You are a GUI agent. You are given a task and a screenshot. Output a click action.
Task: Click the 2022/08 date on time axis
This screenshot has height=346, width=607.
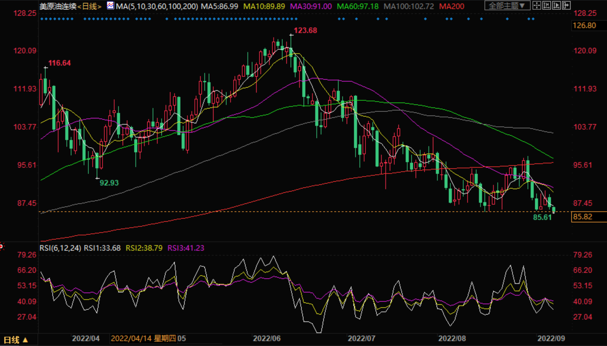[x=452, y=338]
